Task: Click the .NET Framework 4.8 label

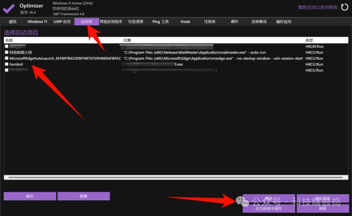Action: coord(68,14)
